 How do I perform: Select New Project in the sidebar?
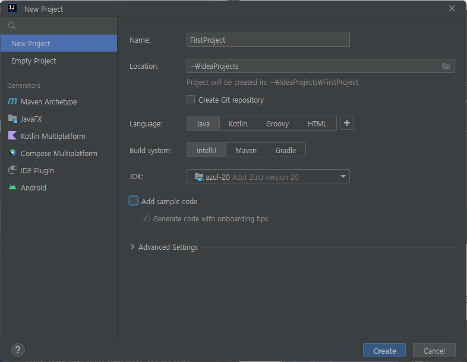pyautogui.click(x=59, y=43)
